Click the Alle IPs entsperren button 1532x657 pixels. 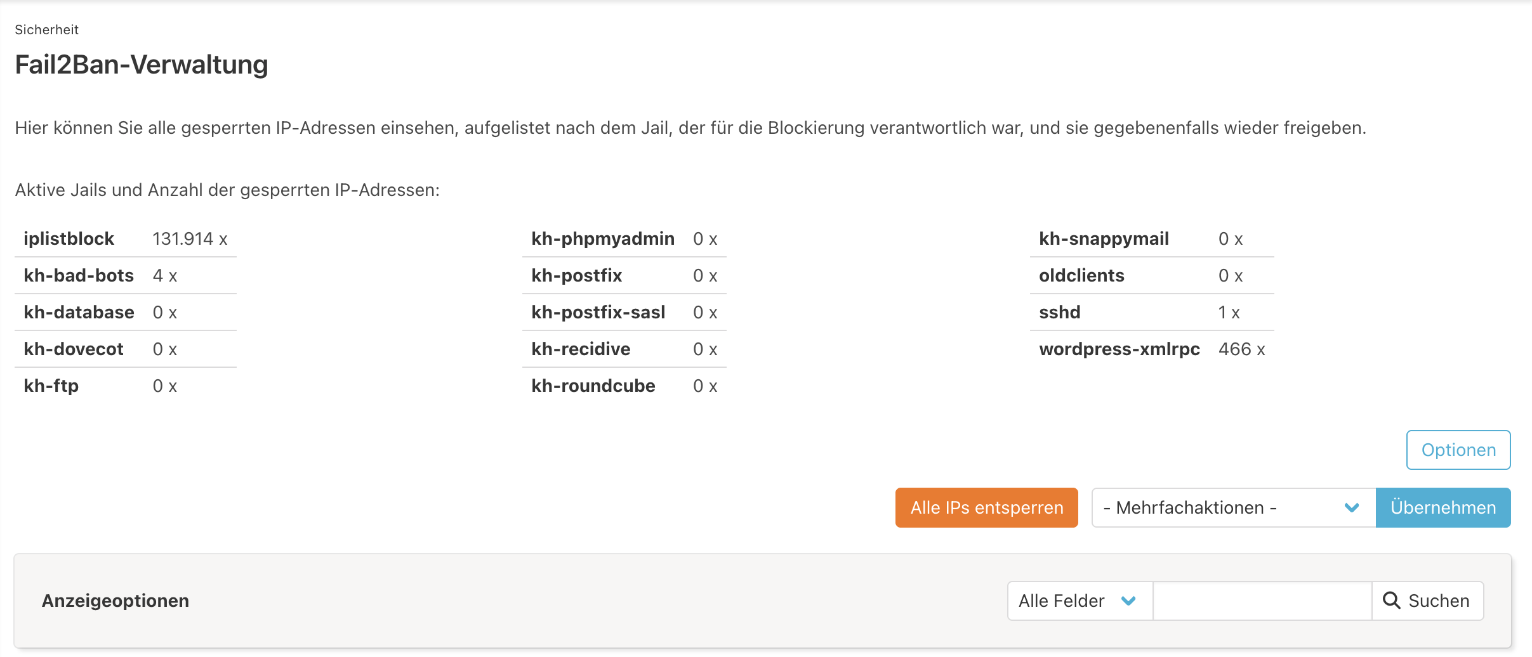click(x=986, y=507)
